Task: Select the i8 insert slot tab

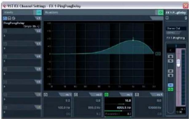Action: (38, 107)
